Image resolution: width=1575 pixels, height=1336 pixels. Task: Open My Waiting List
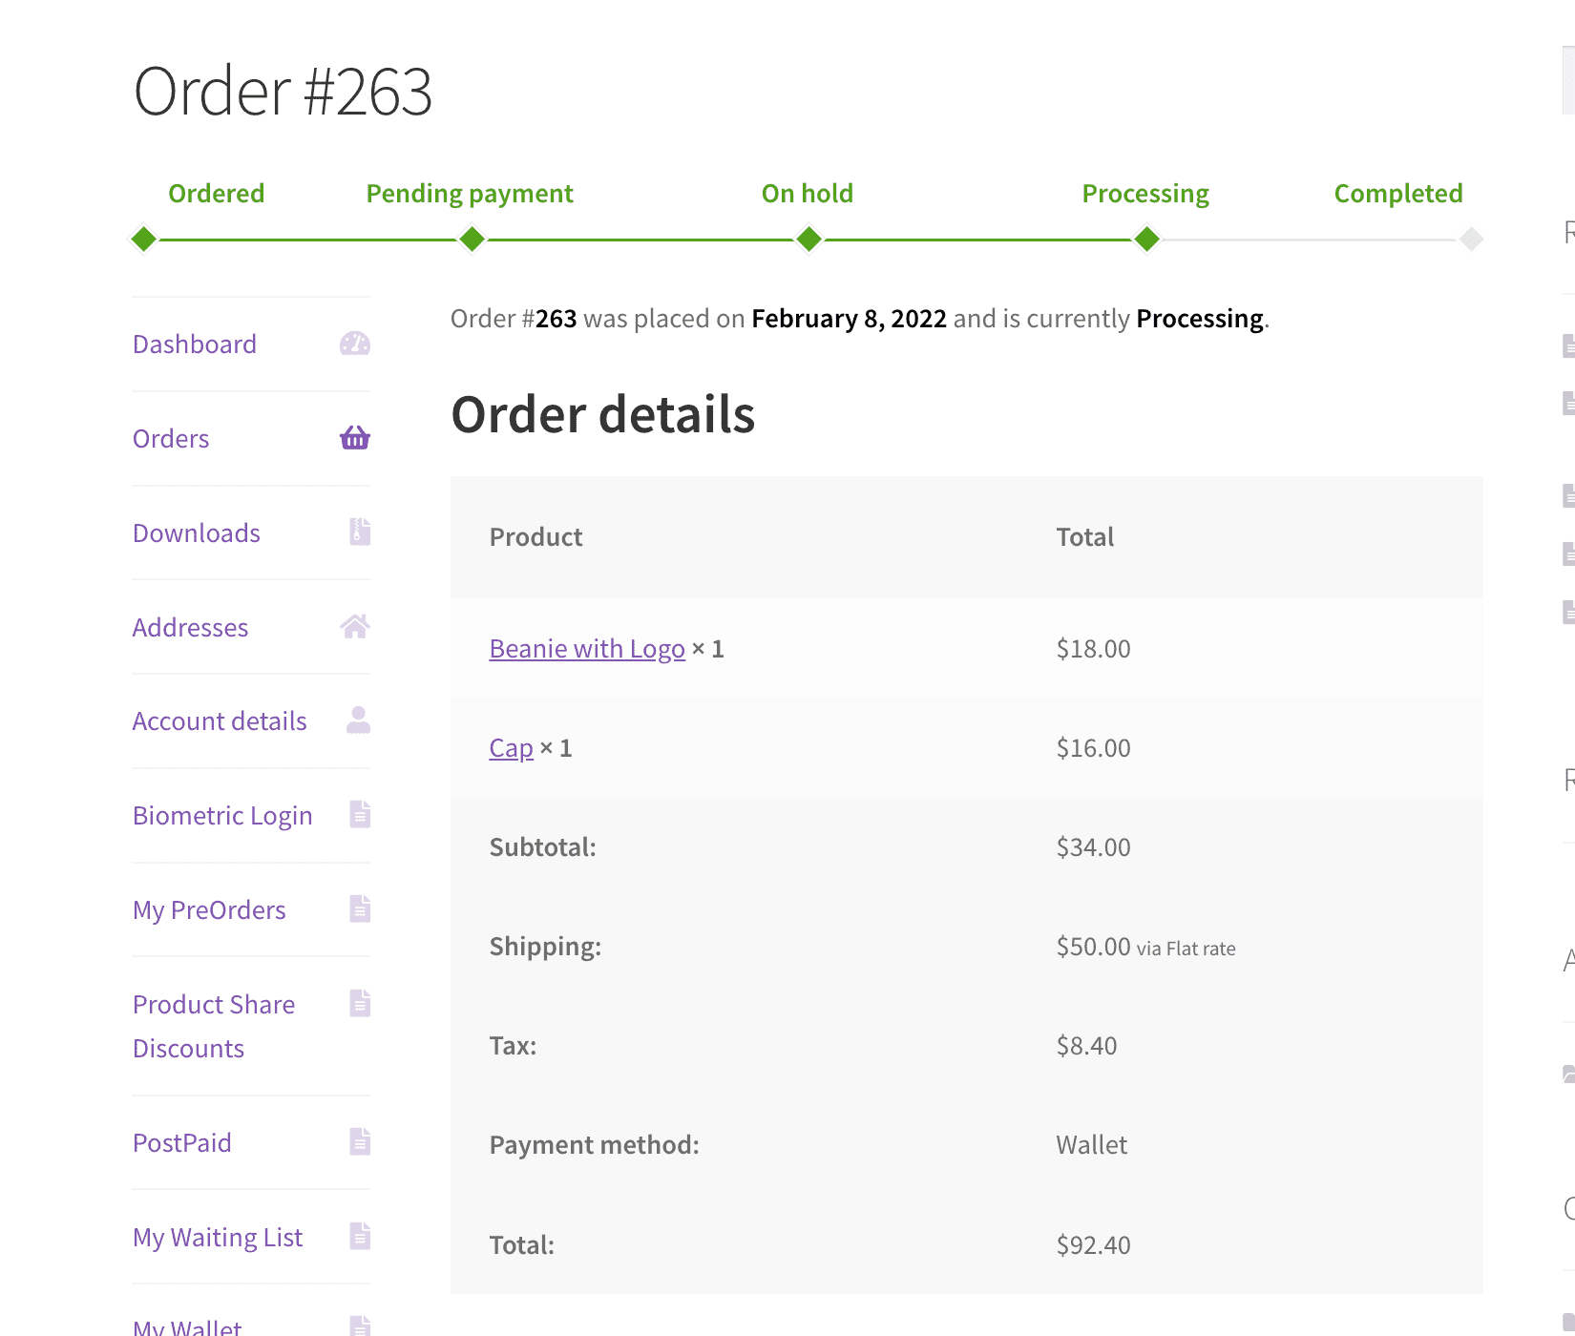[218, 1237]
